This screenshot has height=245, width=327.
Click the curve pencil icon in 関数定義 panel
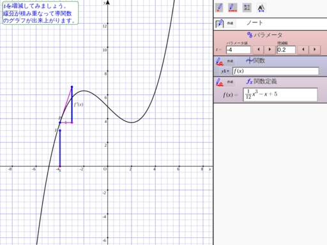pyautogui.click(x=220, y=82)
